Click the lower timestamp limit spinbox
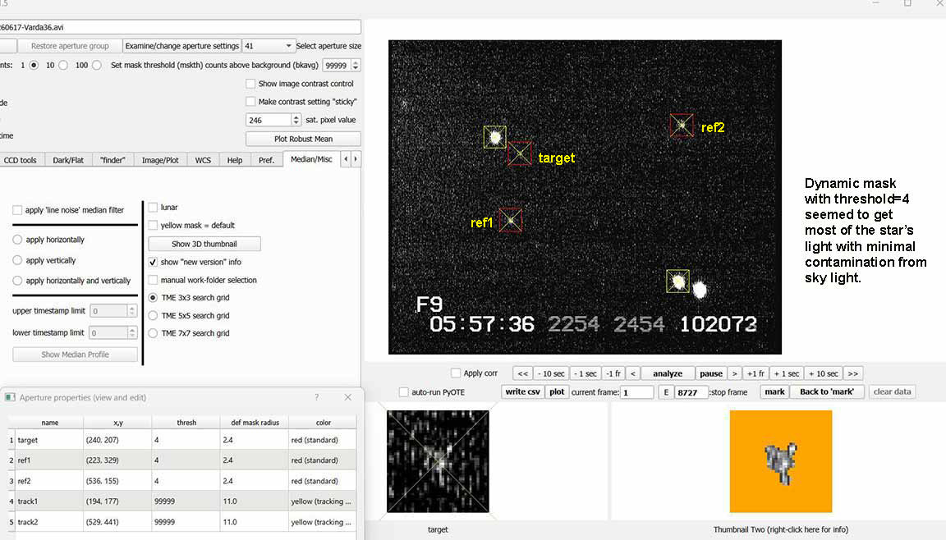This screenshot has width=946, height=540. click(113, 332)
